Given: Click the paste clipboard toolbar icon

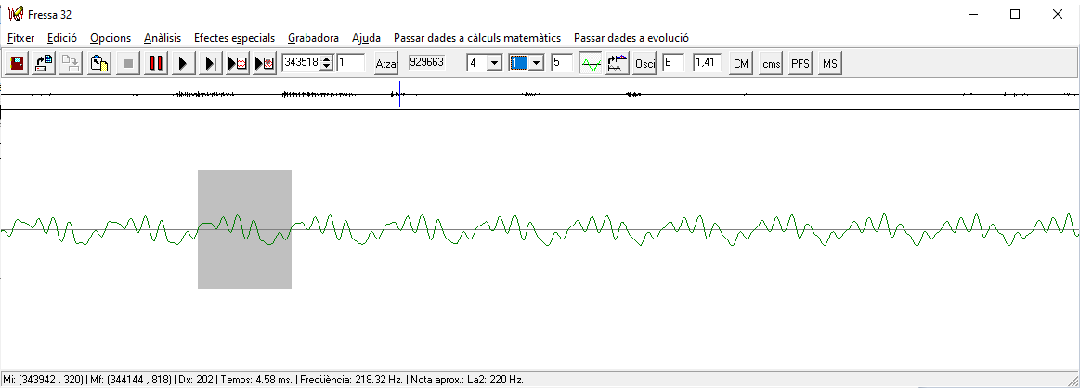Looking at the screenshot, I should pos(99,63).
